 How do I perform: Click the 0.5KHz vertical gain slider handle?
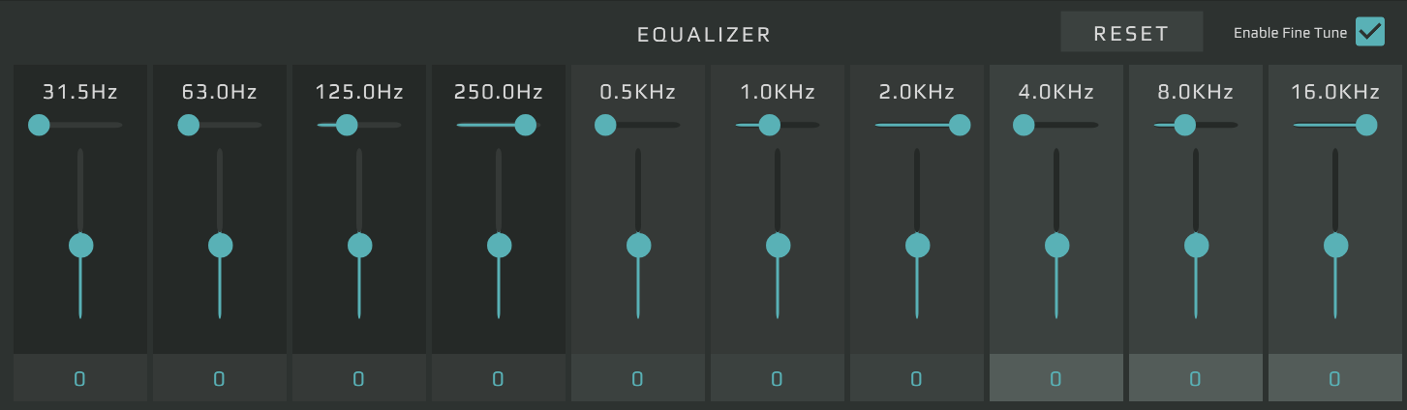coord(638,246)
